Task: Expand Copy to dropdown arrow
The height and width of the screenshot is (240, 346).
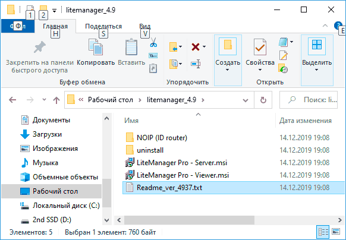Action: (x=181, y=64)
